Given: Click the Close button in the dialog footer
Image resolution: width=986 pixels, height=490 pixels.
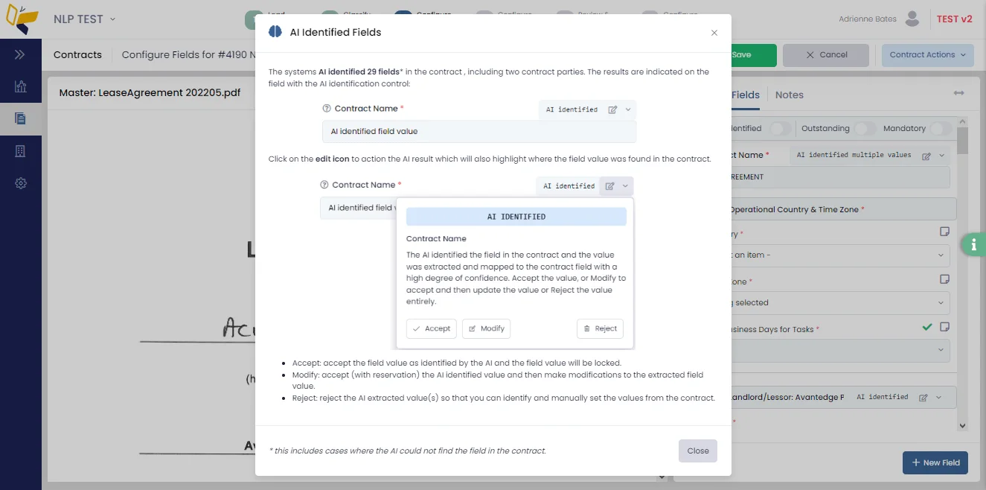Looking at the screenshot, I should pos(698,451).
